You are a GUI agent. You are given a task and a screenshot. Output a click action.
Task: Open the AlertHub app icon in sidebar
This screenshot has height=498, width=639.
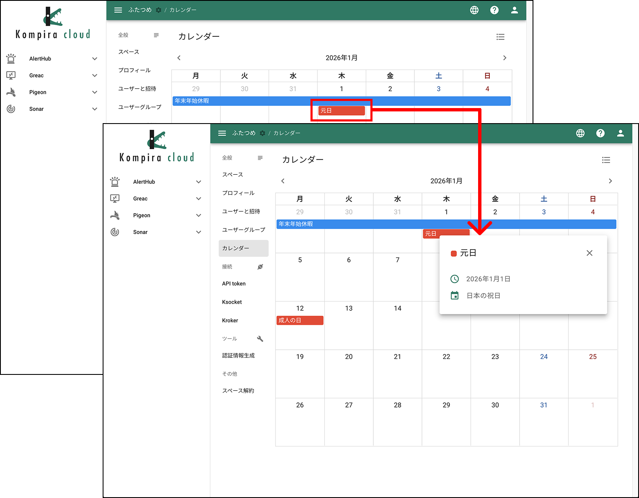(115, 181)
